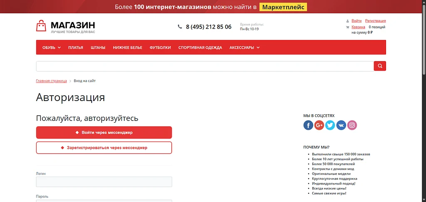Click Войти через мессенджер button
Viewport: 426px width, 202px height.
[x=104, y=133]
